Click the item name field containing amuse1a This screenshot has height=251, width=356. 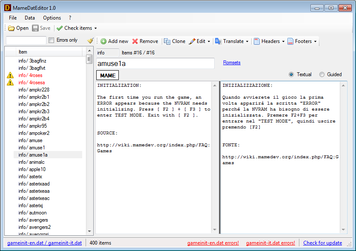coord(155,63)
